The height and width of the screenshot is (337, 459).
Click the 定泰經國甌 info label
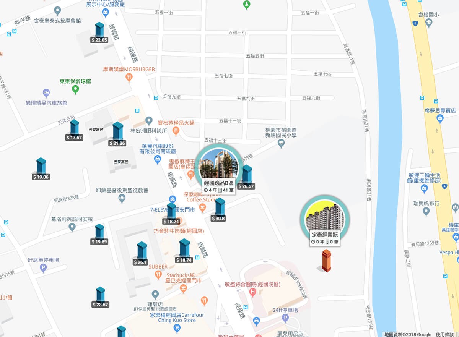click(325, 238)
